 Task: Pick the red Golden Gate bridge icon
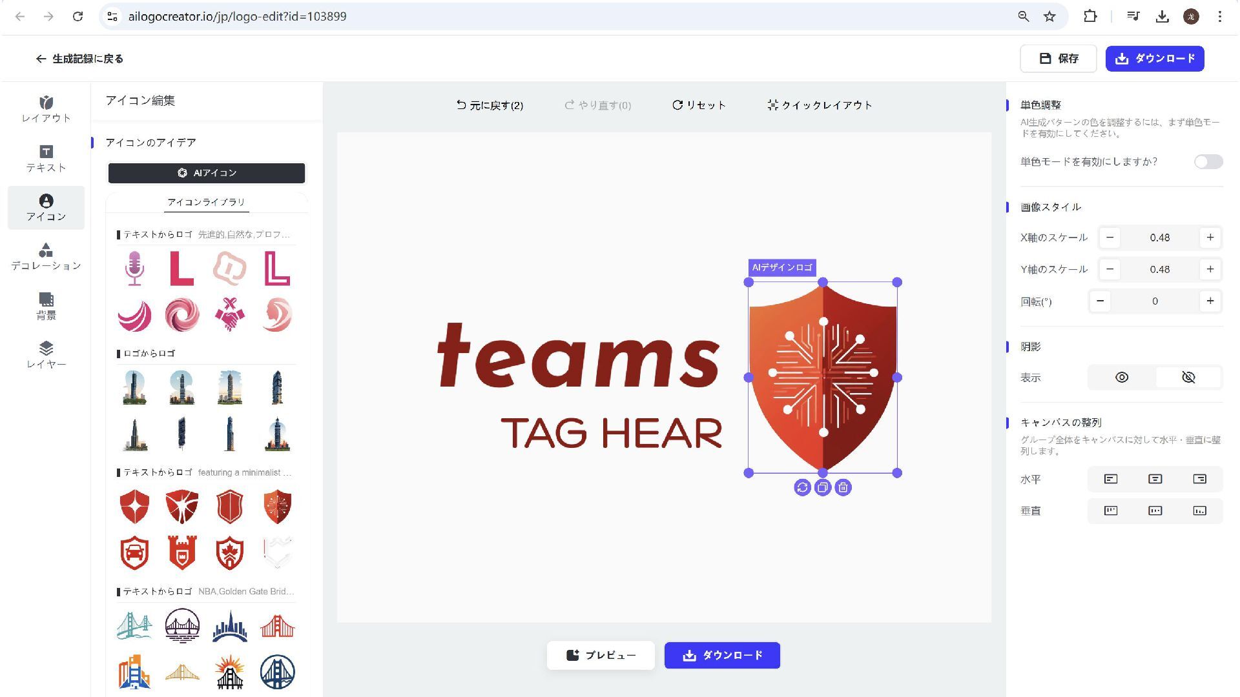[x=277, y=626]
